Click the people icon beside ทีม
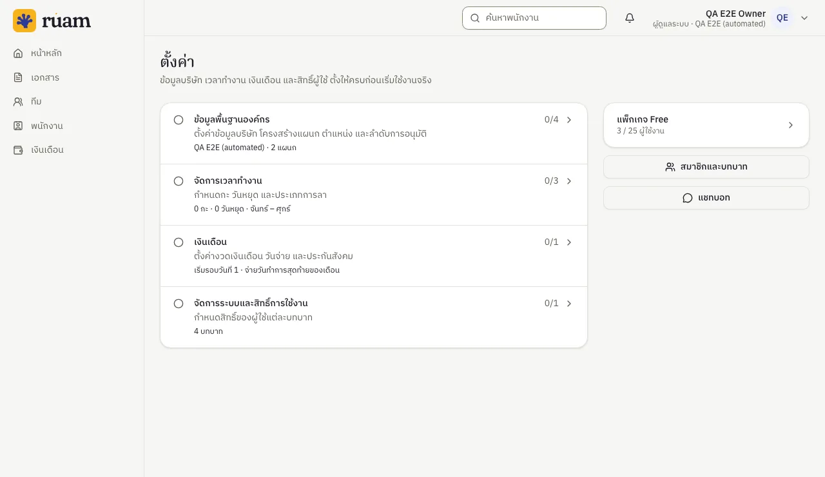The height and width of the screenshot is (477, 825). (x=18, y=101)
